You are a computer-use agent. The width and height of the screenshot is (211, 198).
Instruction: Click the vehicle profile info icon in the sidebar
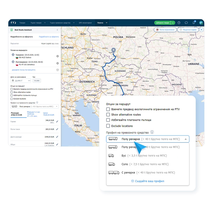tap(37, 102)
